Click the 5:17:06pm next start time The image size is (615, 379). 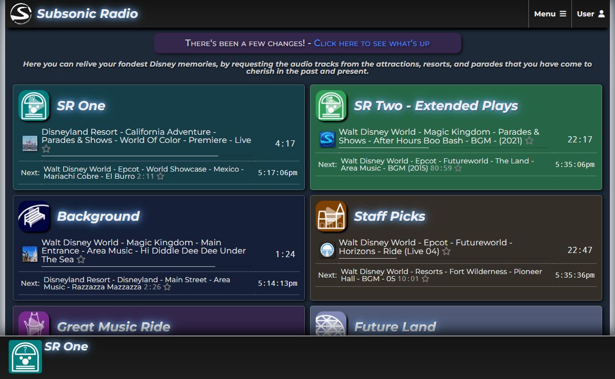click(x=278, y=173)
